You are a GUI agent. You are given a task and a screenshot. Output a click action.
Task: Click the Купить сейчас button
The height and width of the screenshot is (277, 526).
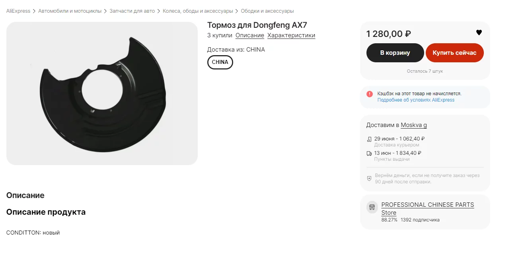[x=455, y=53]
